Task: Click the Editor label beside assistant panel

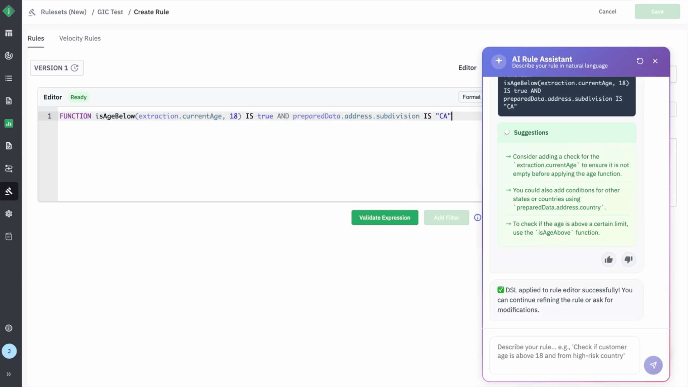Action: (467, 68)
